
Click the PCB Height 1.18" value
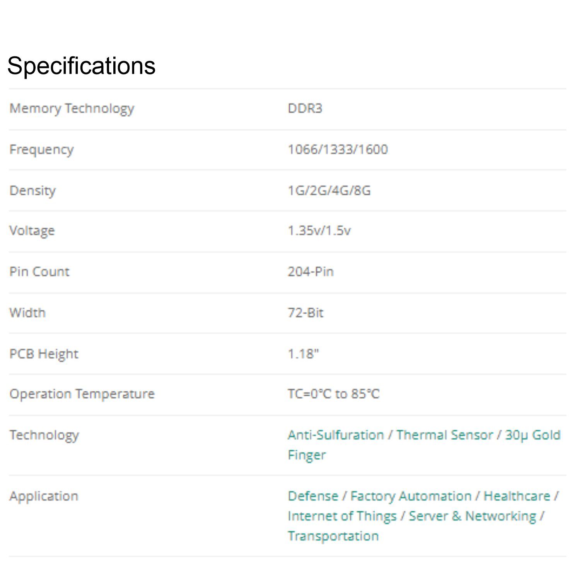pyautogui.click(x=303, y=354)
